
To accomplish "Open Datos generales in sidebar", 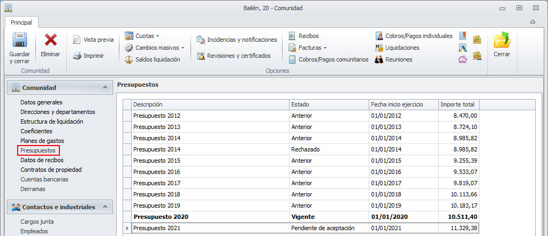I will (41, 102).
